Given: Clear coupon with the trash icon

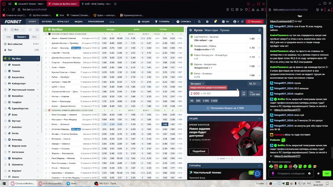Looking at the screenshot, I should pos(259,30).
